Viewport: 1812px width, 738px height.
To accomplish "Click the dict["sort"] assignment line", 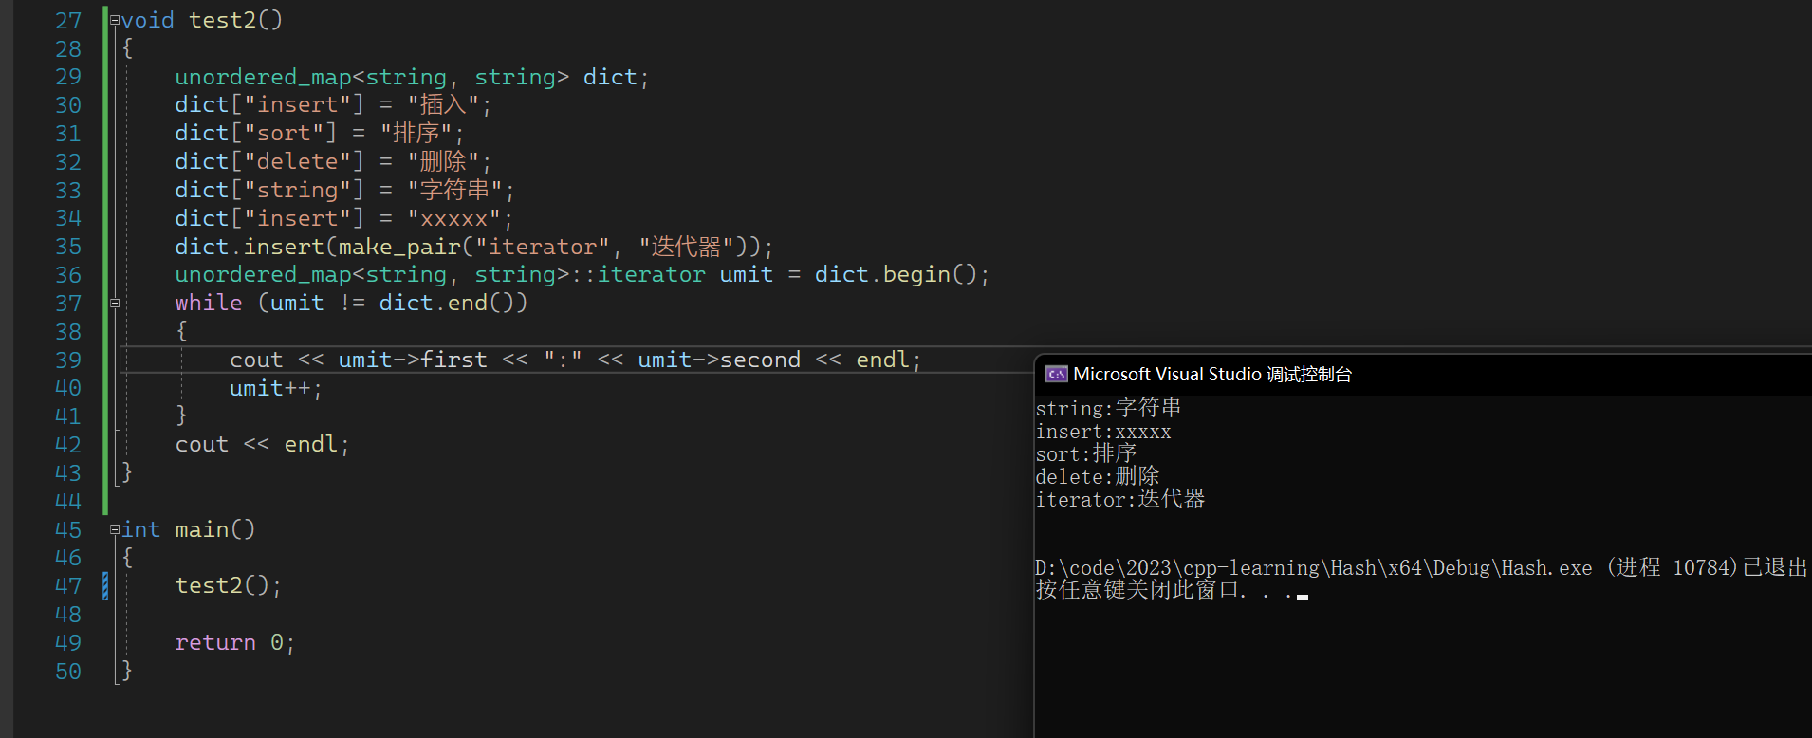I will coord(320,133).
